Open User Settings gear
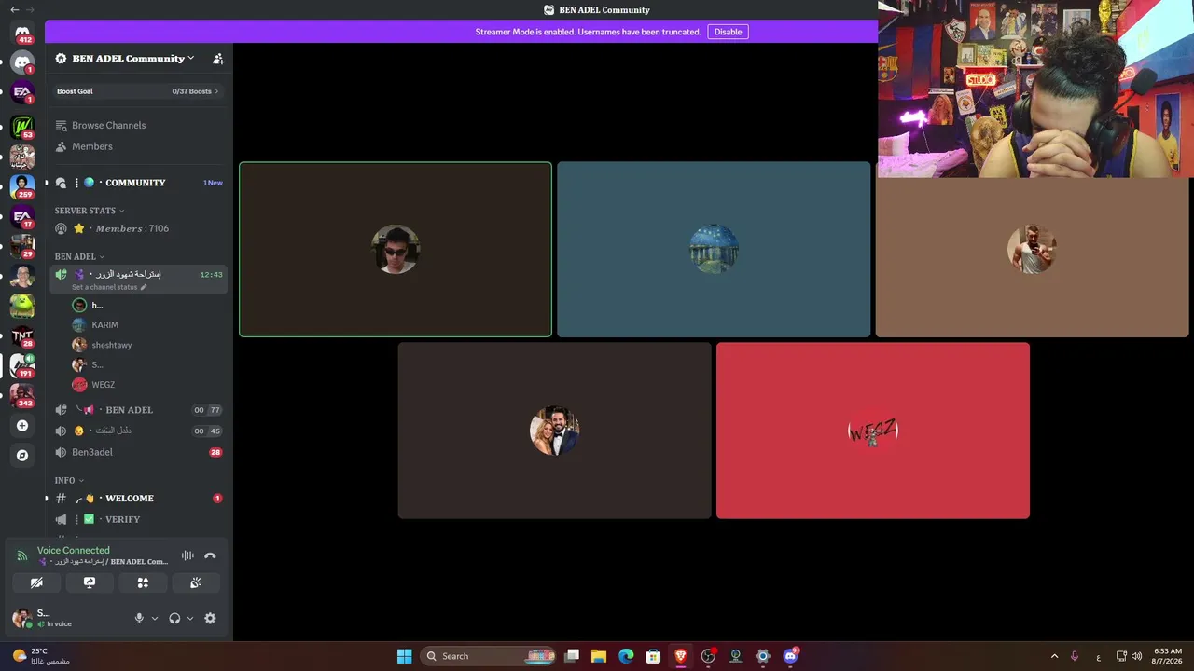 [210, 618]
